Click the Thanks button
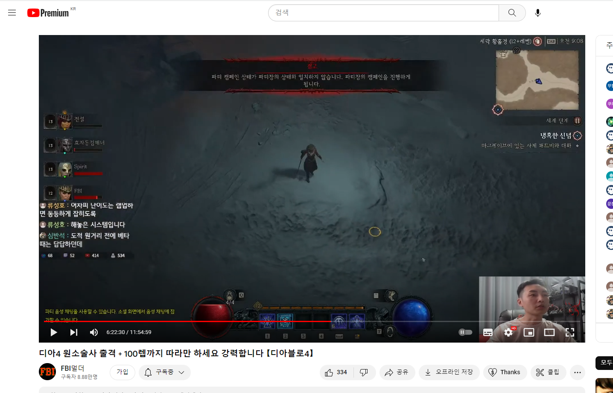The height and width of the screenshot is (393, 613). [x=505, y=372]
